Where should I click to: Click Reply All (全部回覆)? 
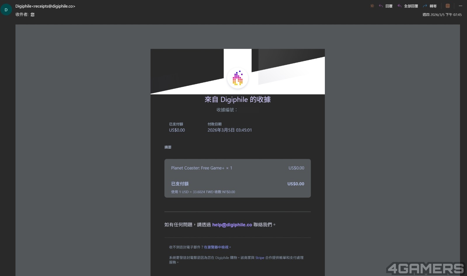(408, 6)
